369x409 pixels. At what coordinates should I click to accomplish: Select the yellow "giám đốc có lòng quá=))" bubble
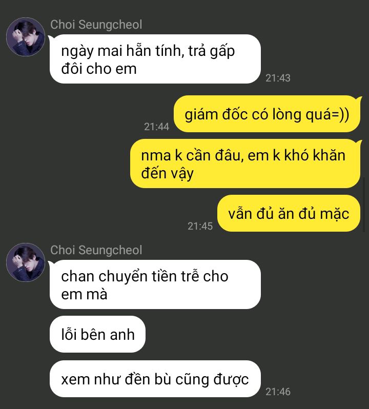coord(267,114)
